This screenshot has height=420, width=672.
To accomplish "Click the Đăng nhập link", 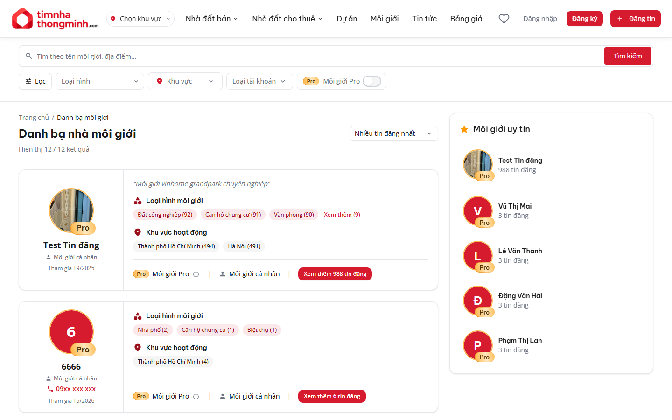I will 540,19.
